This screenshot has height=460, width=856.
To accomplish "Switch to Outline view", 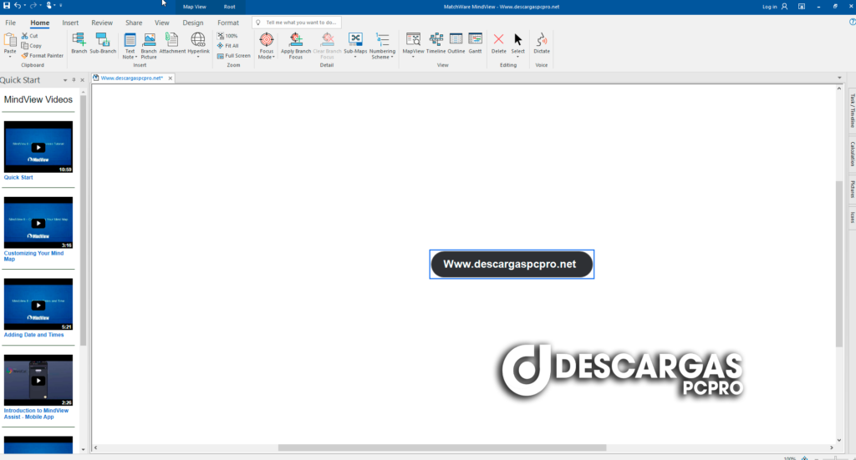I will (x=456, y=43).
